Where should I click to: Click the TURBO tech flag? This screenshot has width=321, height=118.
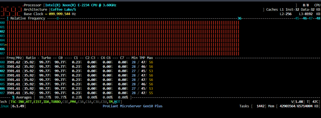coord(56,102)
